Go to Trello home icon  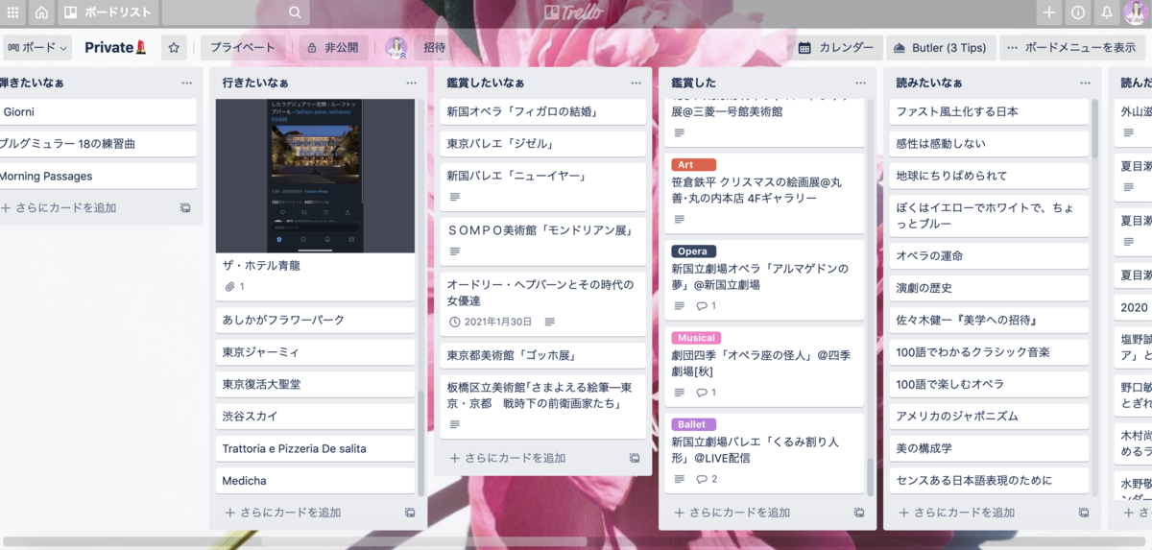41,12
